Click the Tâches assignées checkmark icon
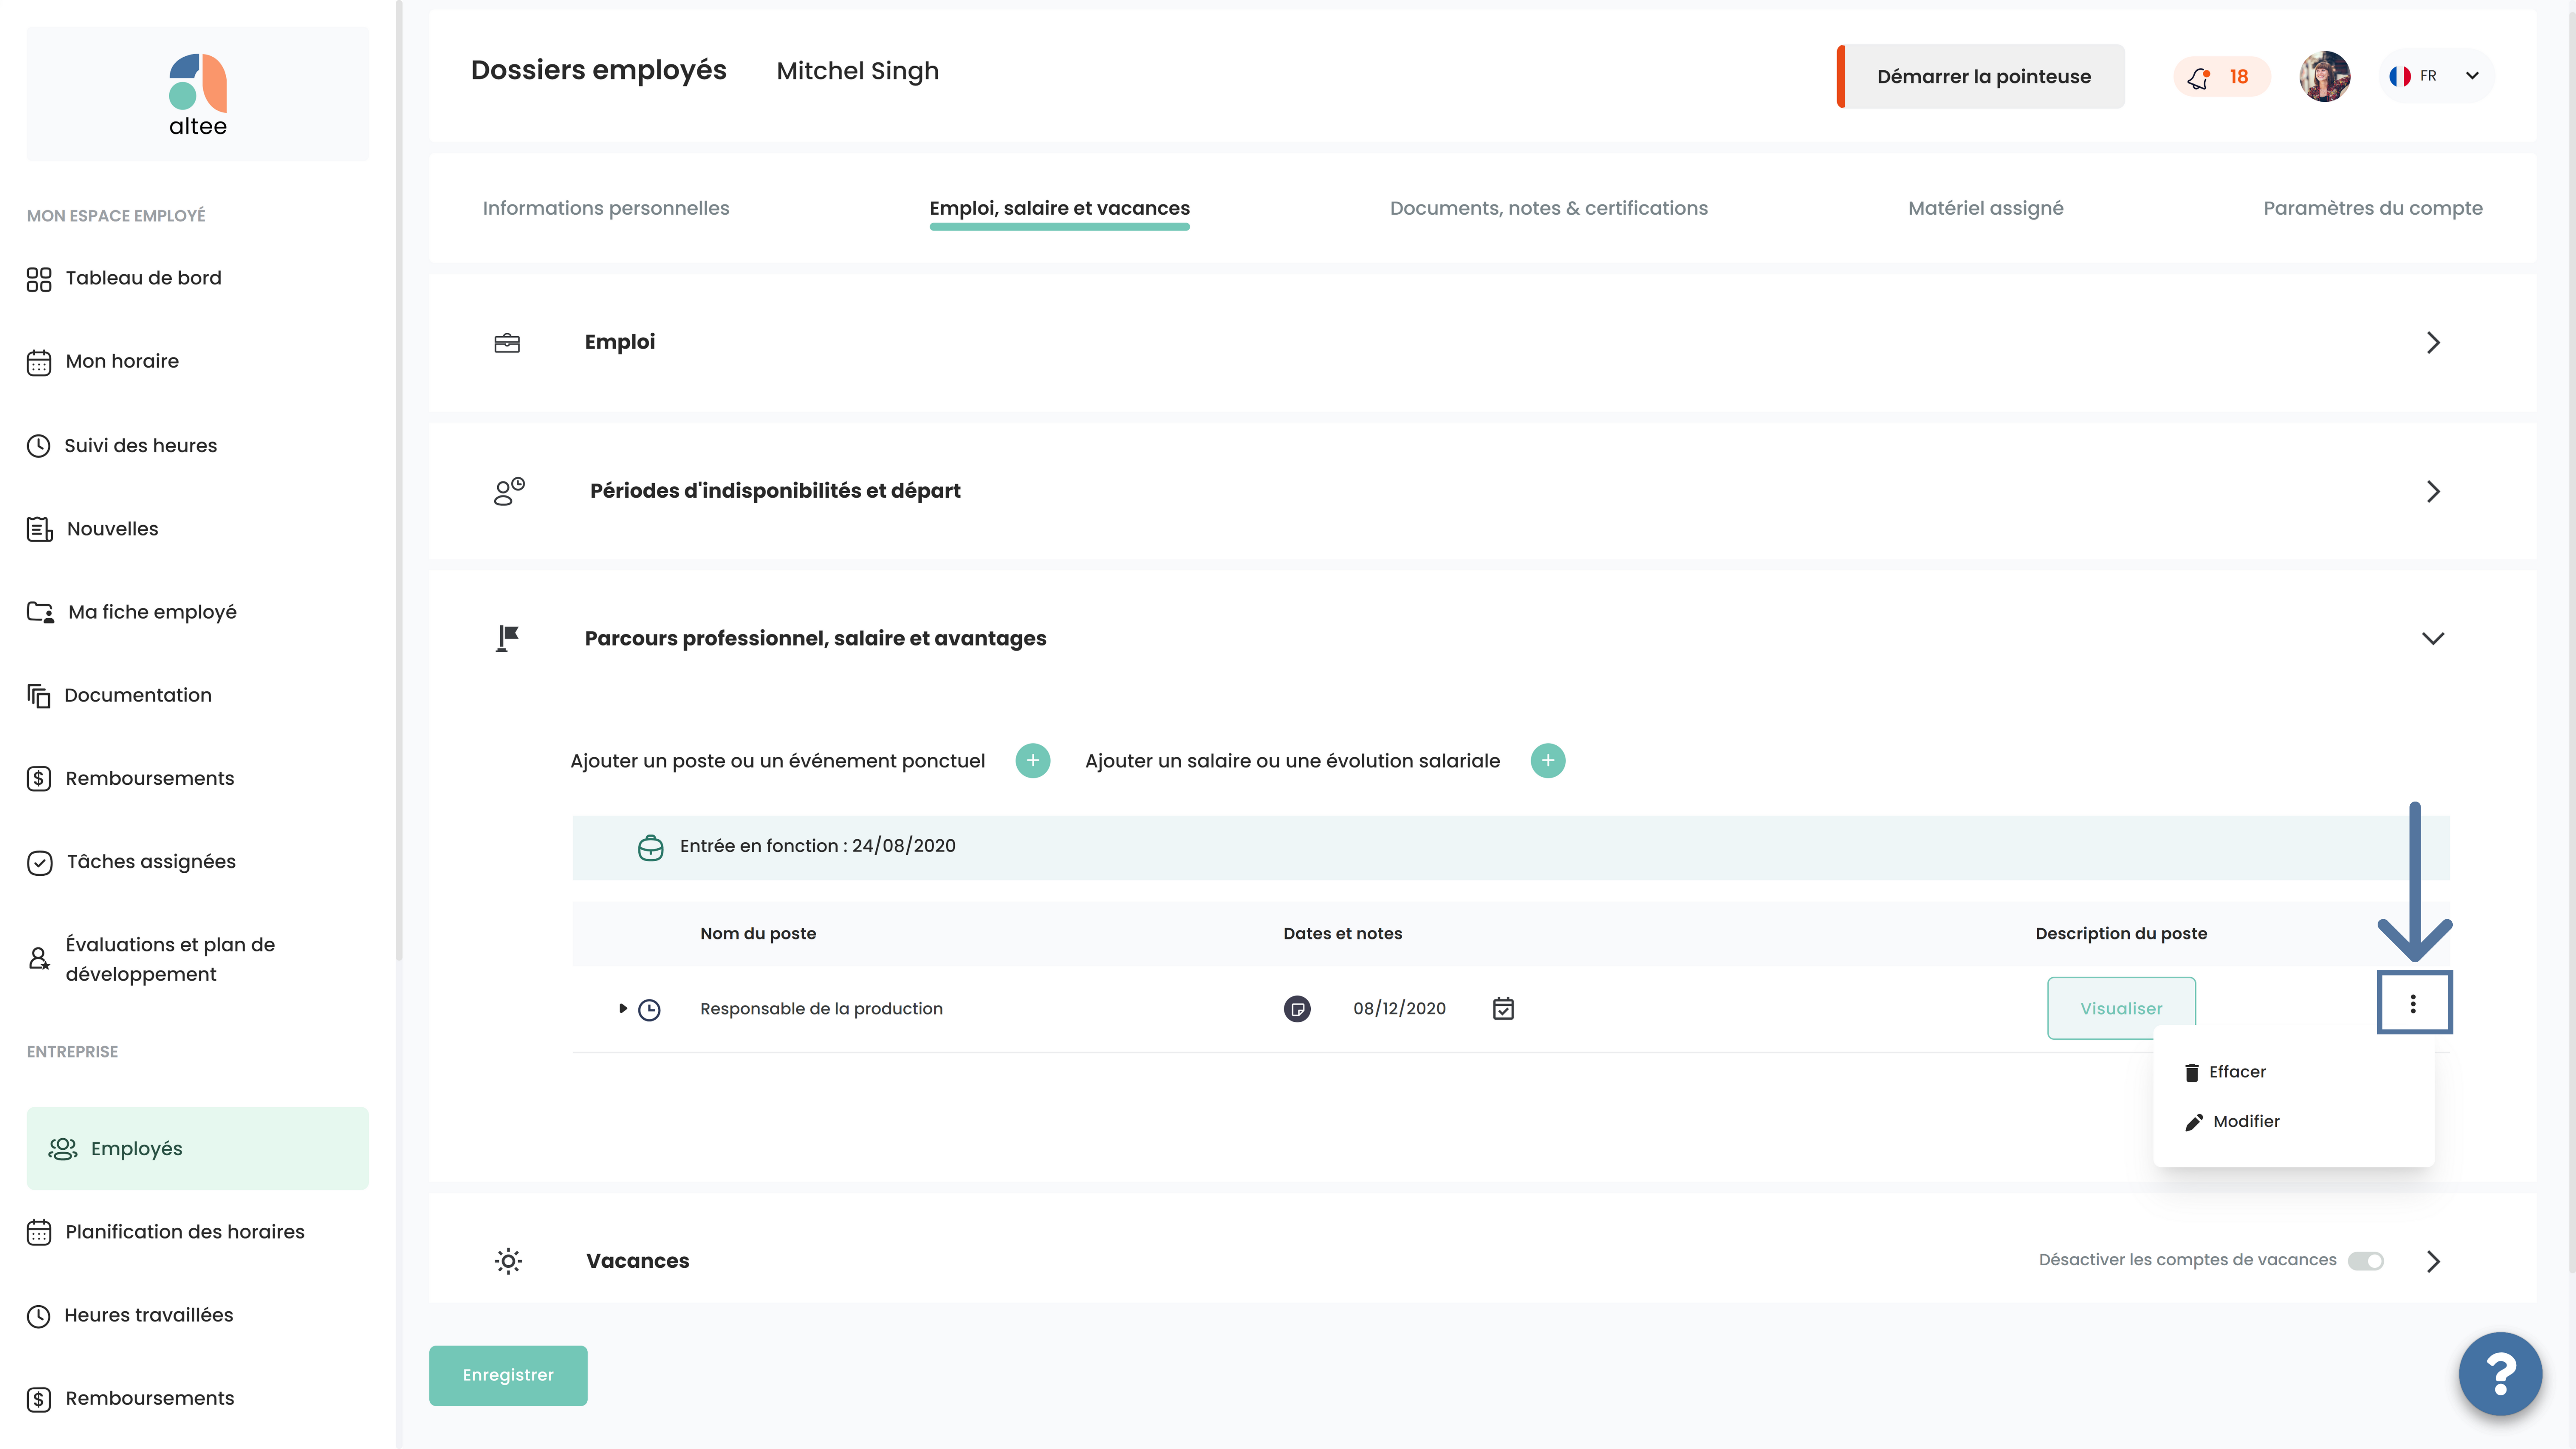2576x1449 pixels. click(x=39, y=862)
